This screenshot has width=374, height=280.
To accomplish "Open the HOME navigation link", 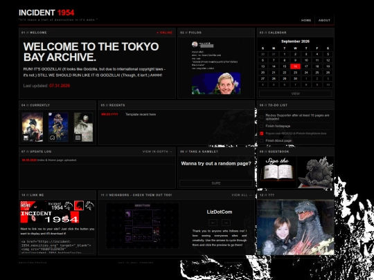I will coord(306,20).
